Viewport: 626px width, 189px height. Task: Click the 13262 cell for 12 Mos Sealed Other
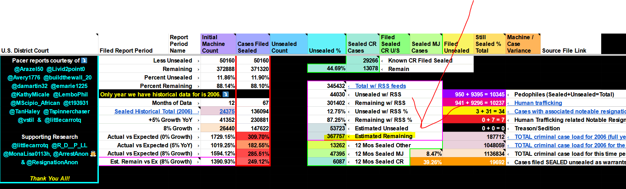point(327,145)
